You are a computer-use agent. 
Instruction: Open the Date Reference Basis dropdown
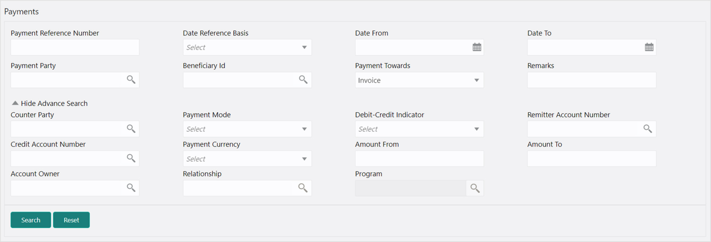tap(247, 47)
